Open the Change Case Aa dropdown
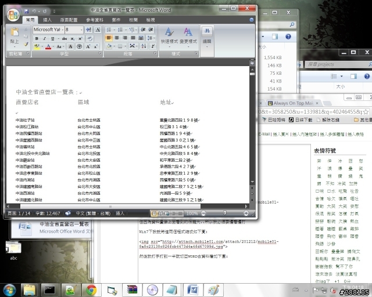Viewport: 372px width, 297px height. click(x=59, y=46)
